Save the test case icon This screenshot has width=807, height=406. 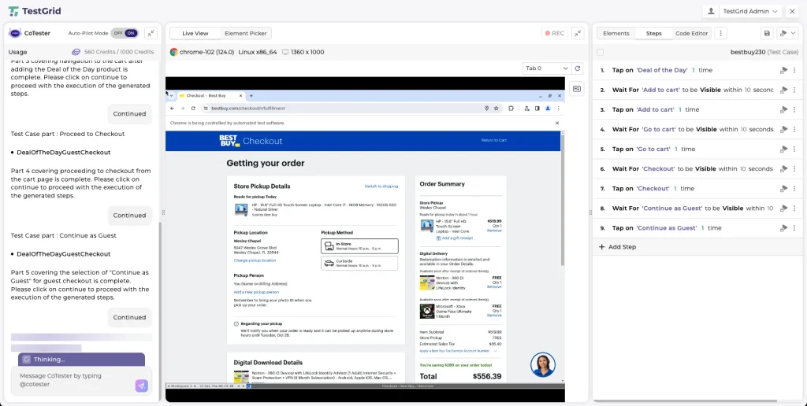click(x=767, y=33)
